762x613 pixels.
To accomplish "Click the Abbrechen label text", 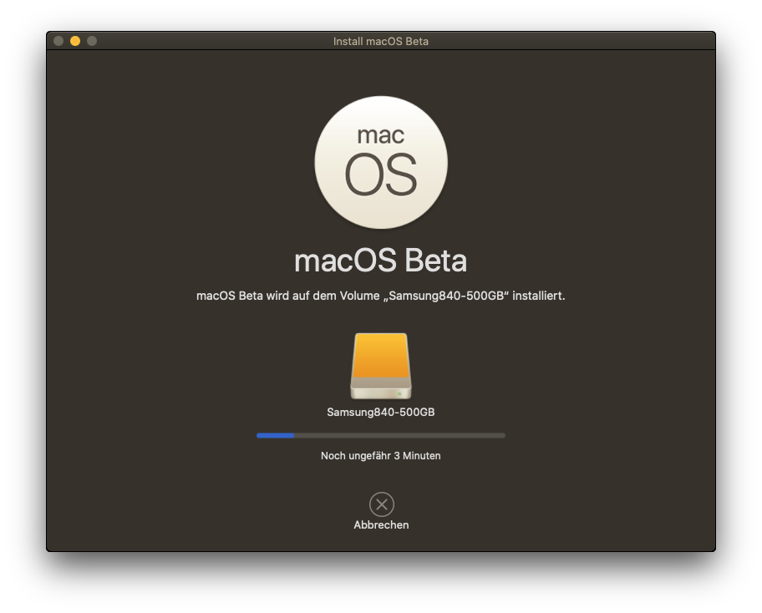I will (381, 524).
